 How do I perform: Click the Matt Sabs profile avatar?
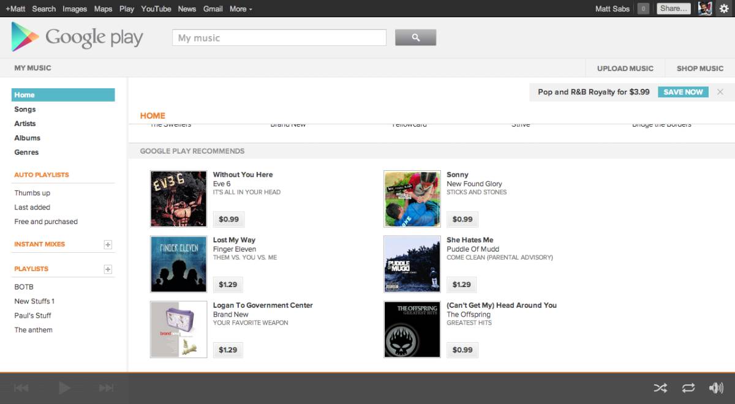coord(705,9)
